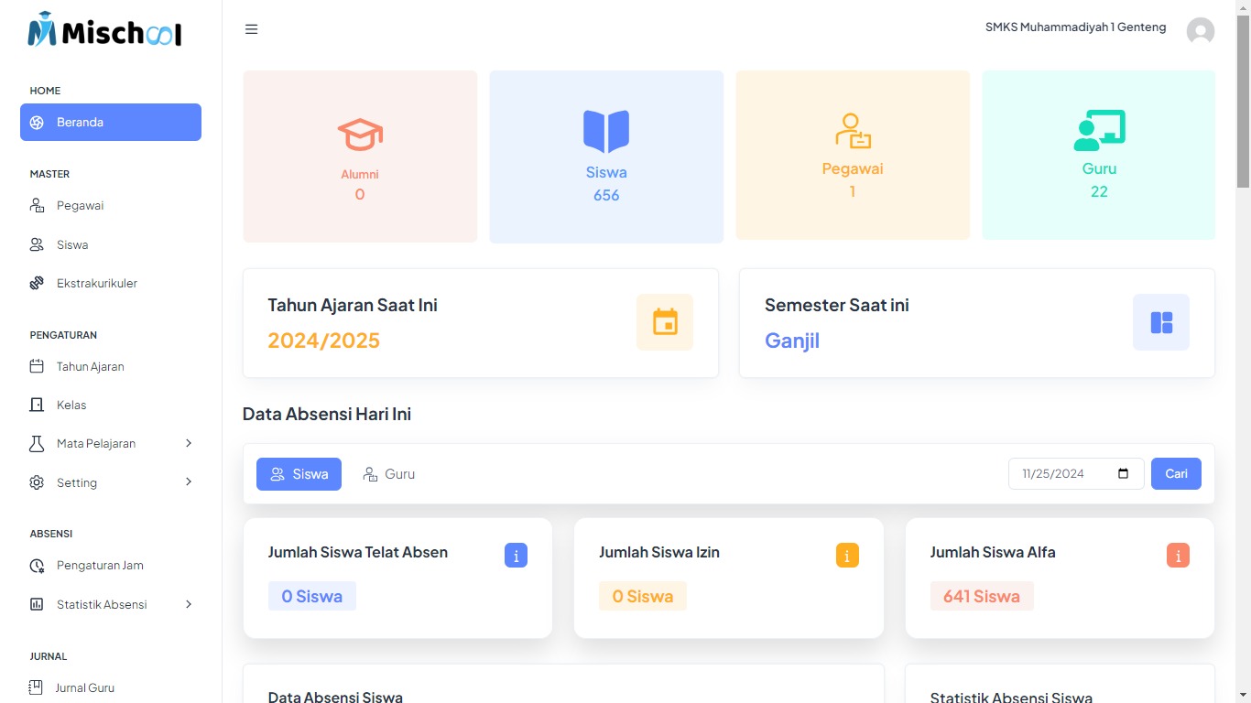The image size is (1251, 703).
Task: Click the orange info icon on Jumlah Siswa Izin
Action: (847, 556)
